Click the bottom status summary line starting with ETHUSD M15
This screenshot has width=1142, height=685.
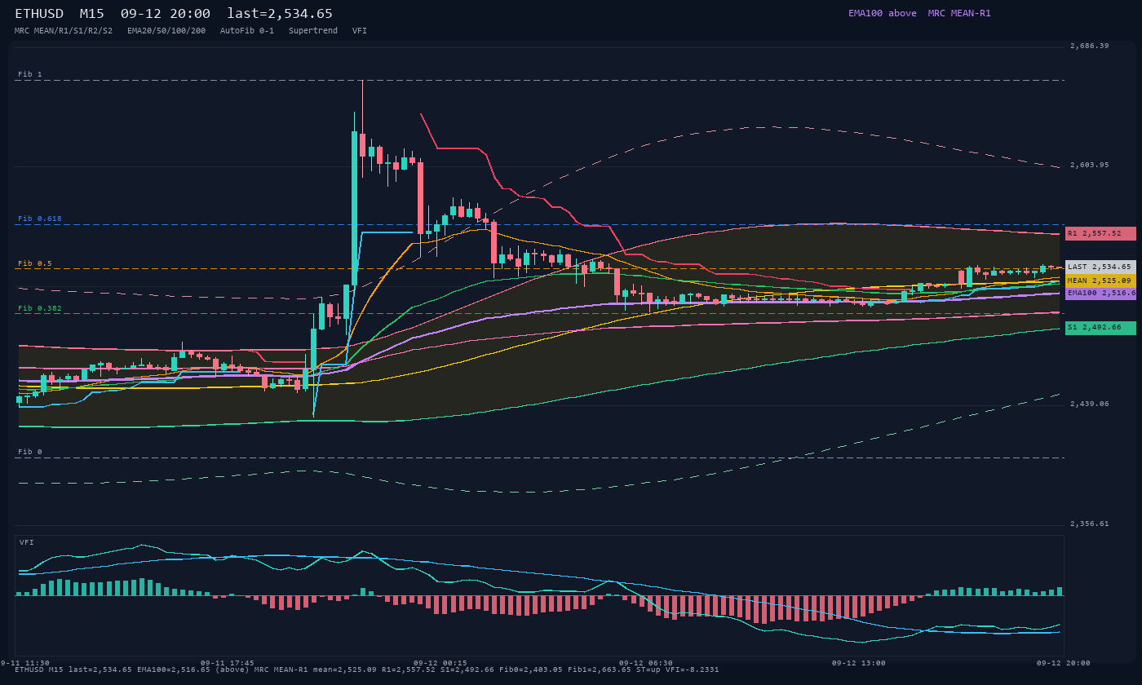(x=367, y=670)
